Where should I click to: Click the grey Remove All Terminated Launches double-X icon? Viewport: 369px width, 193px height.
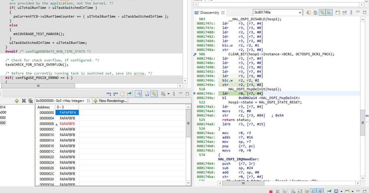click(x=284, y=191)
